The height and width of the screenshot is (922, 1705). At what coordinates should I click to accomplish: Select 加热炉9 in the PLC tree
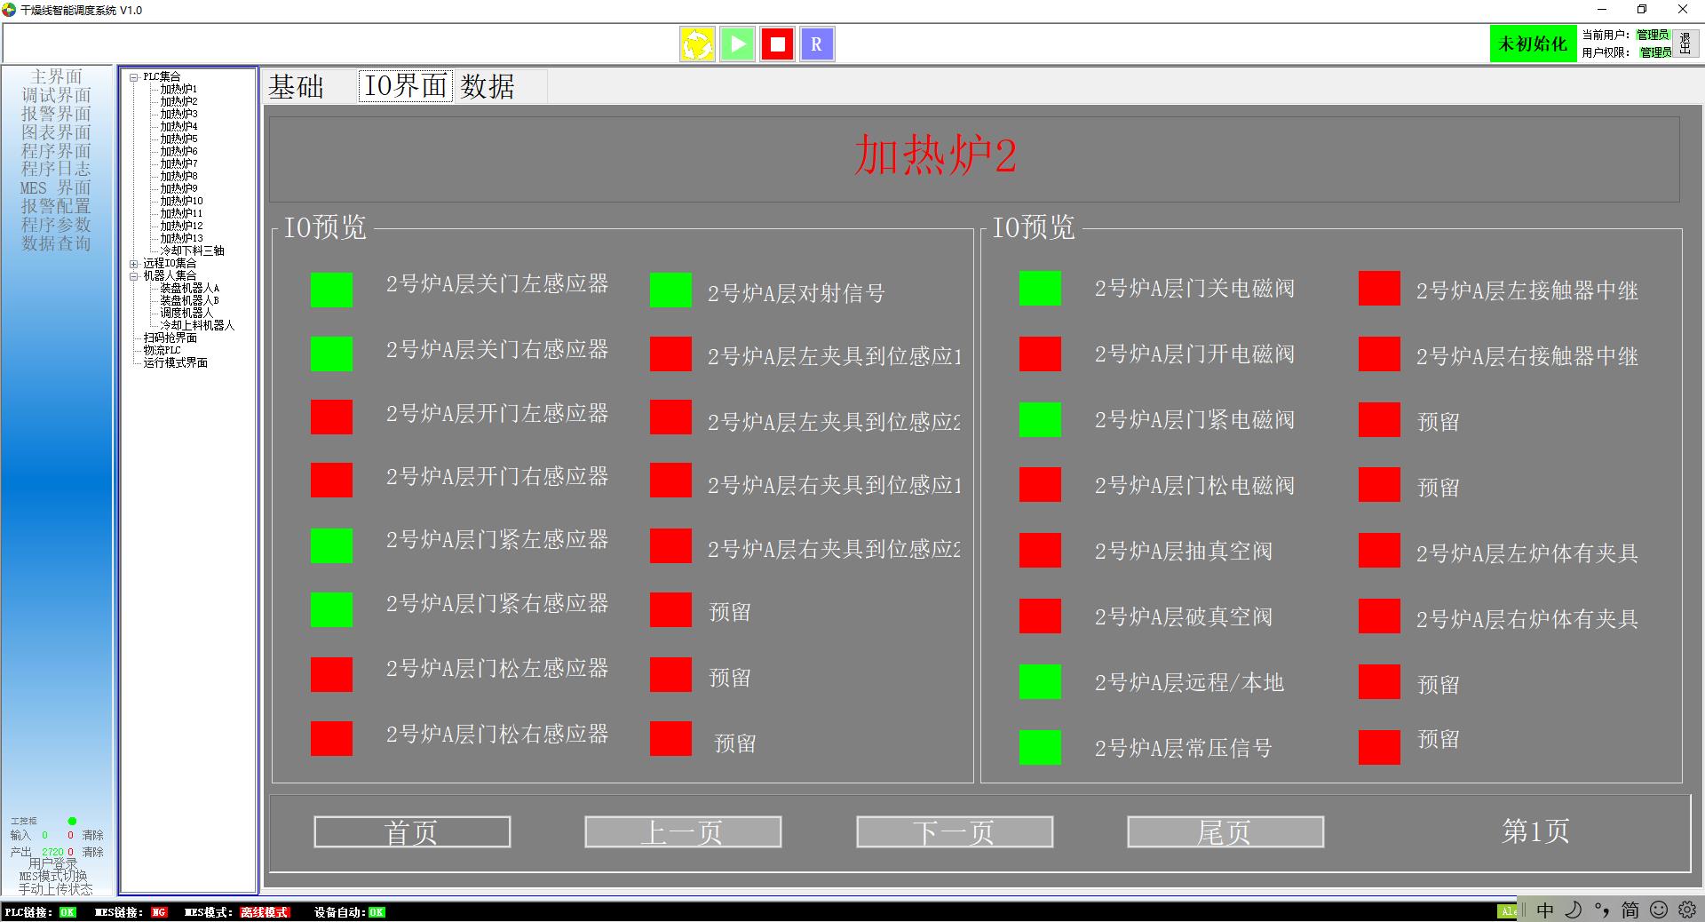coord(178,189)
